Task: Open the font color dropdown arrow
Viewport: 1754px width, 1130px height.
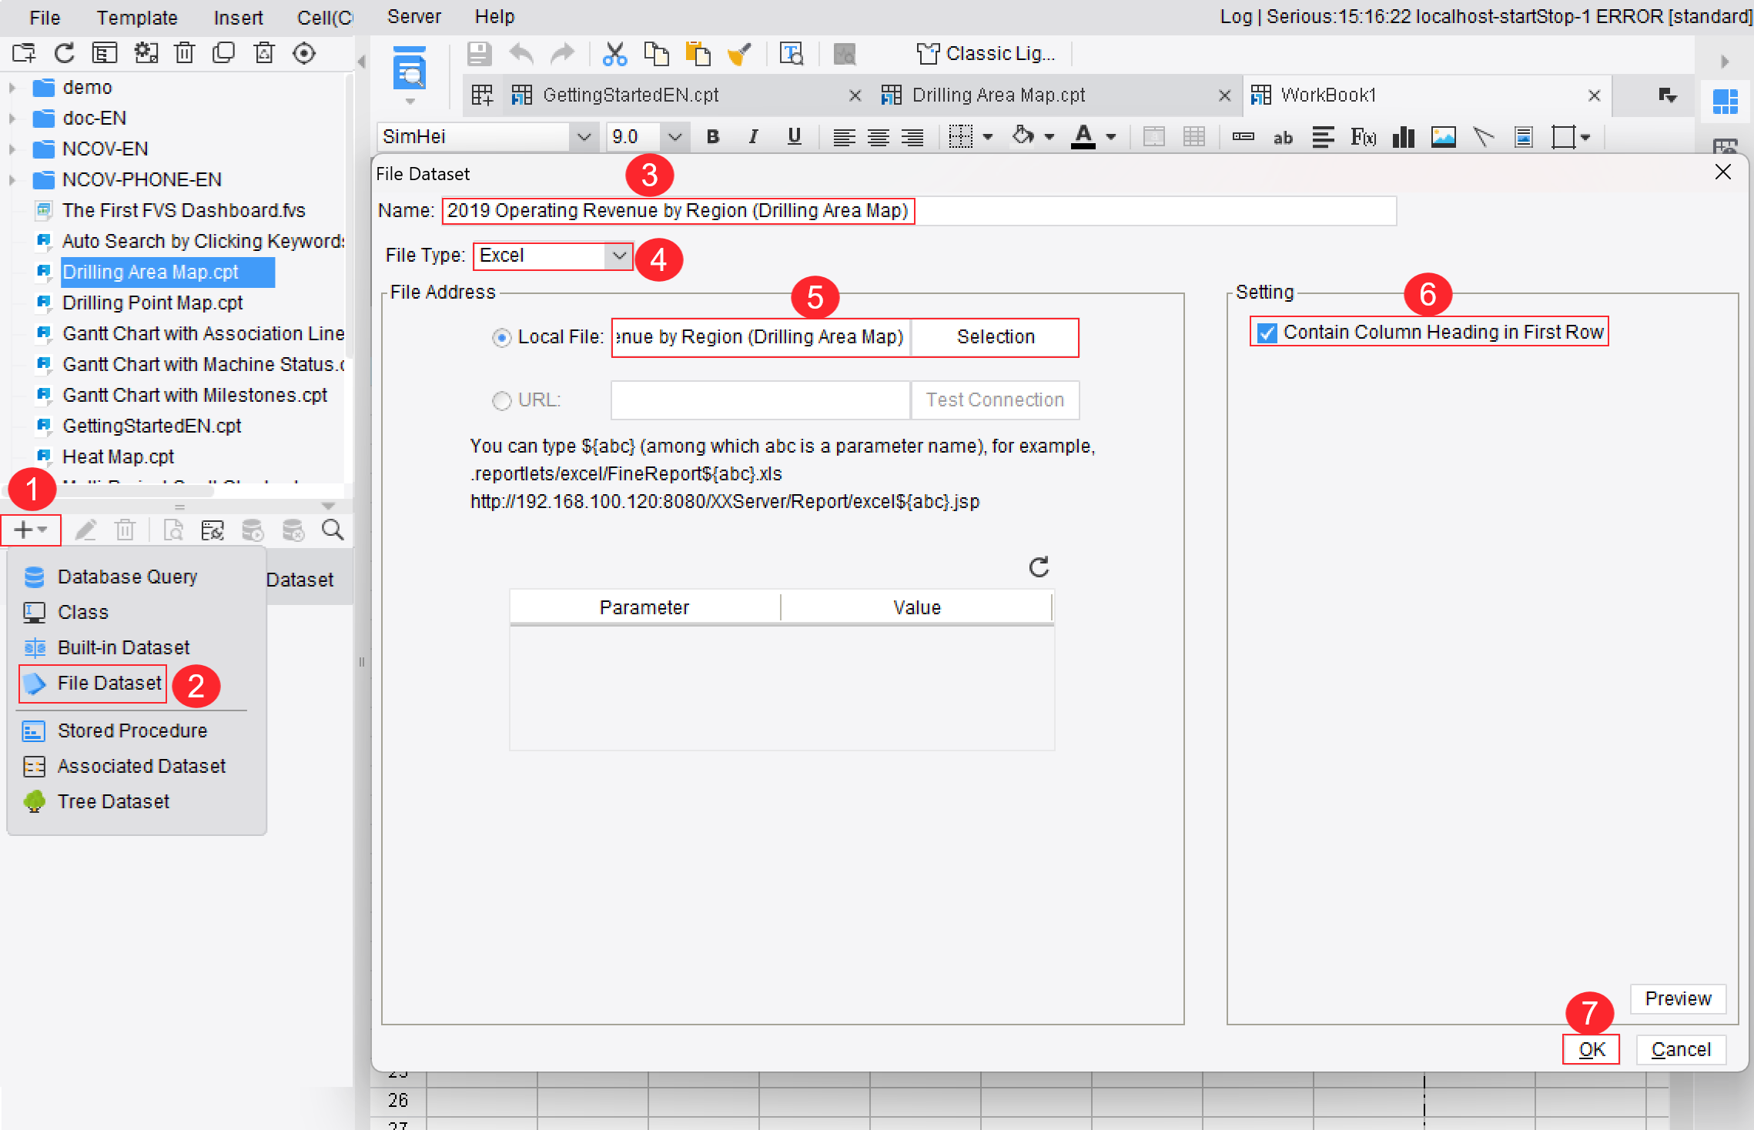Action: click(x=1111, y=137)
